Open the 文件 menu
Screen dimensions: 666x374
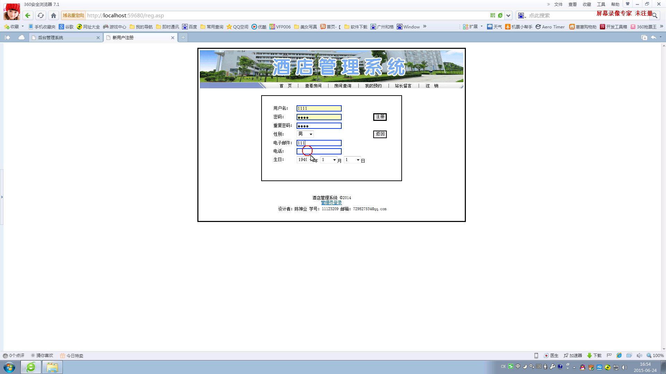tap(558, 5)
